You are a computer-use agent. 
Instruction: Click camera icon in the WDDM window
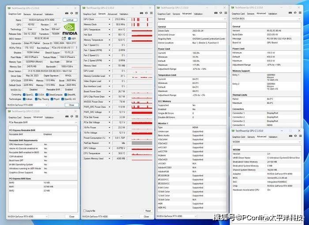point(290,136)
